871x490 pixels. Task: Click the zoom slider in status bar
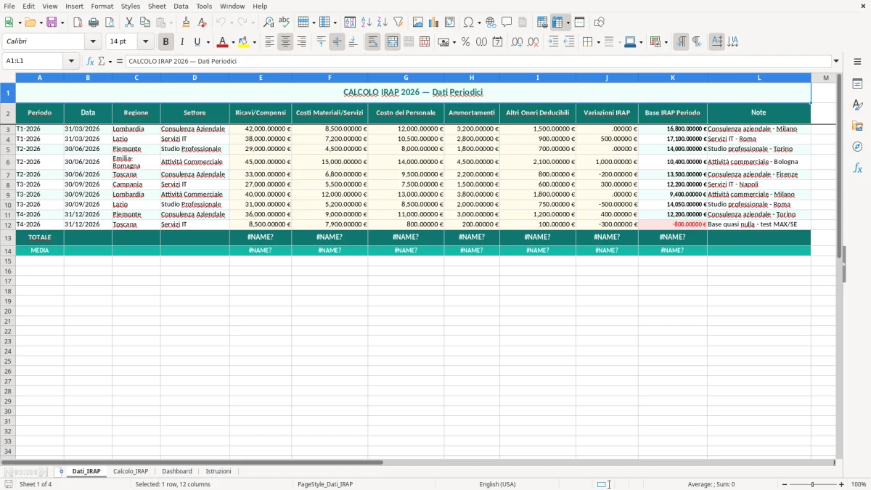pyautogui.click(x=812, y=484)
